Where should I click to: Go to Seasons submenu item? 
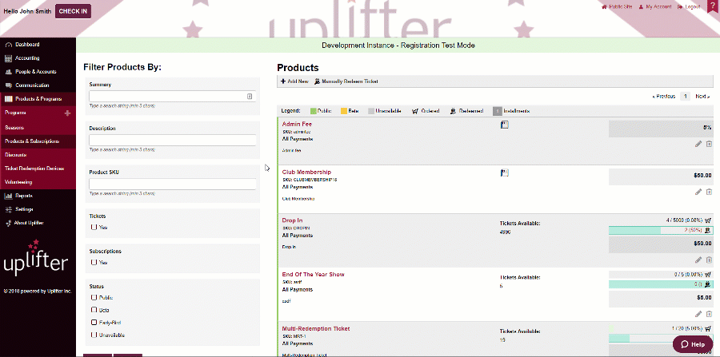14,128
